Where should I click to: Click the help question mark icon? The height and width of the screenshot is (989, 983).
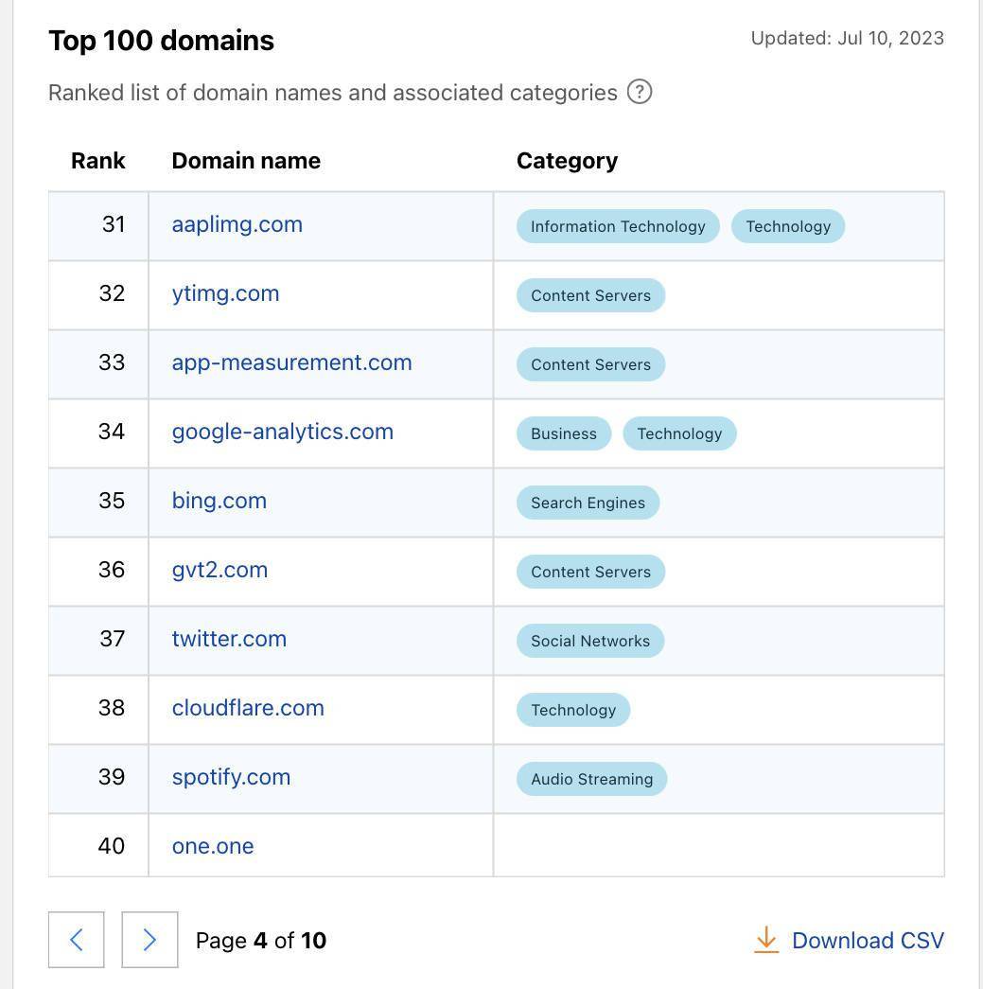pyautogui.click(x=640, y=92)
